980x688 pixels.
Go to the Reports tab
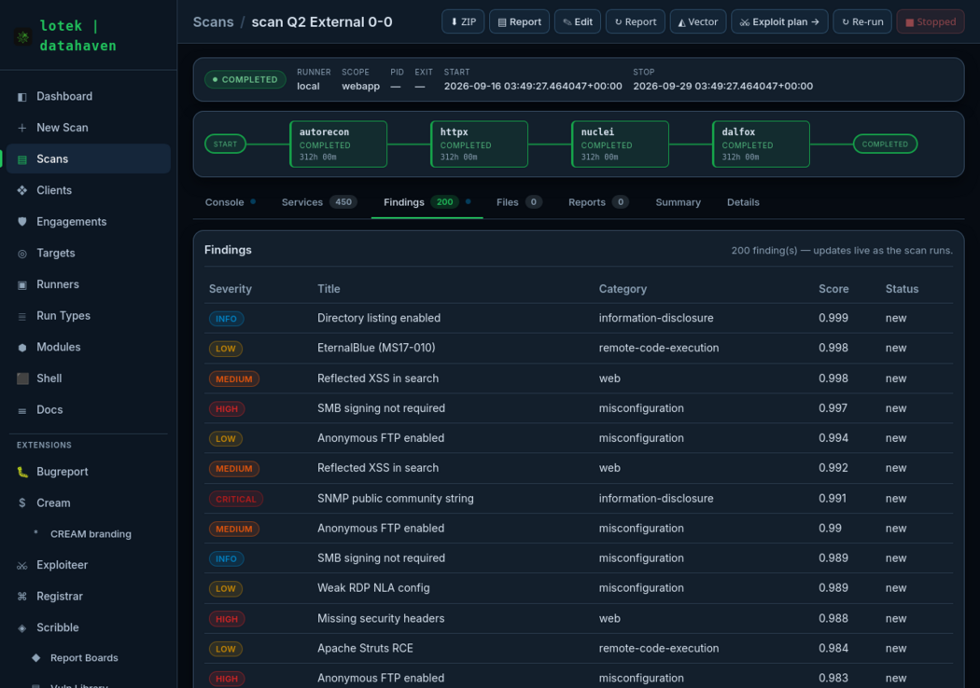[x=599, y=202]
